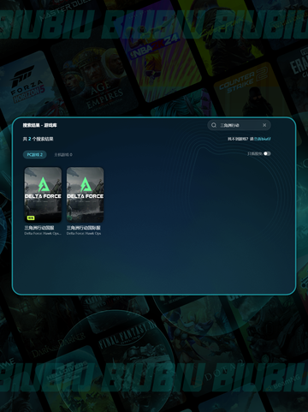308x412 pixels.
Task: Switch to the 主机游戏 0 tab
Action: tap(63, 154)
